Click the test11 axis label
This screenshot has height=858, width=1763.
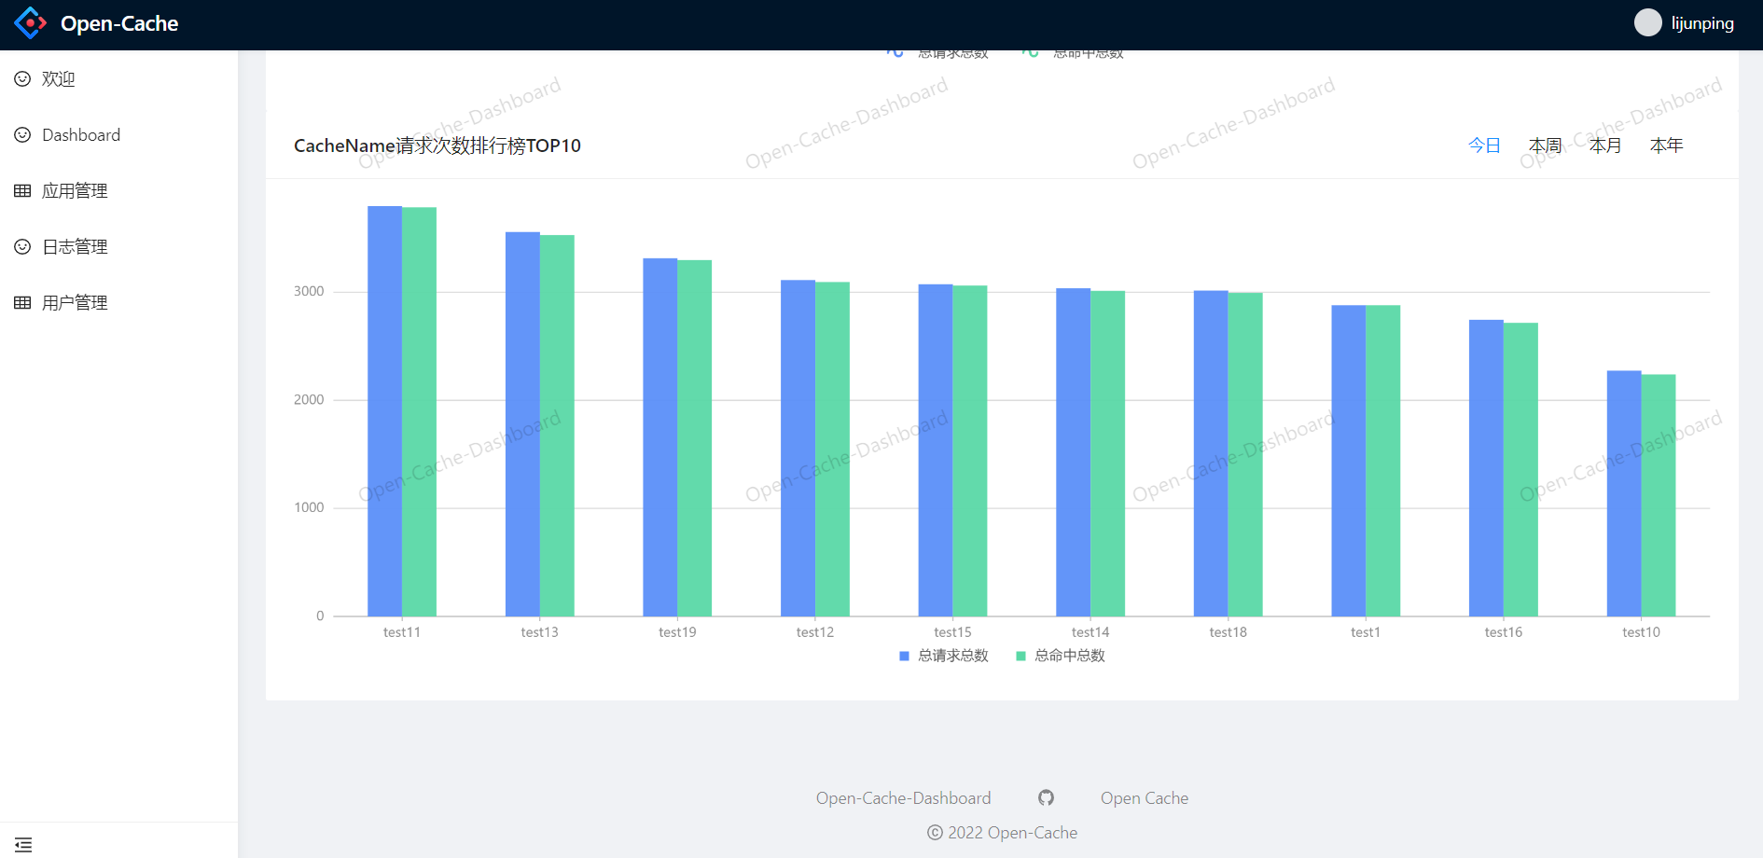[x=402, y=632]
